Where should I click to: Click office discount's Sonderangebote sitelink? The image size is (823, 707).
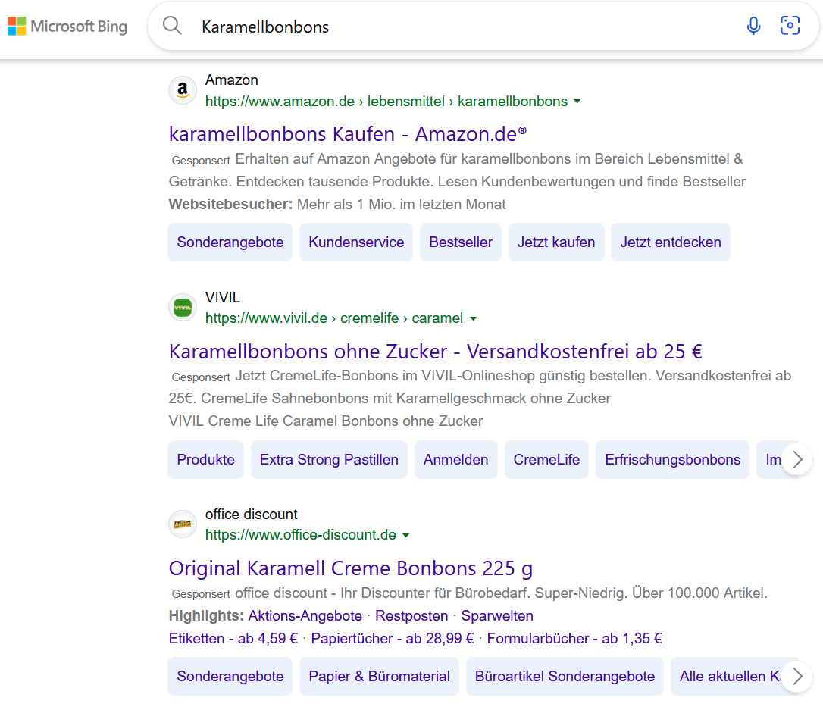pos(230,676)
